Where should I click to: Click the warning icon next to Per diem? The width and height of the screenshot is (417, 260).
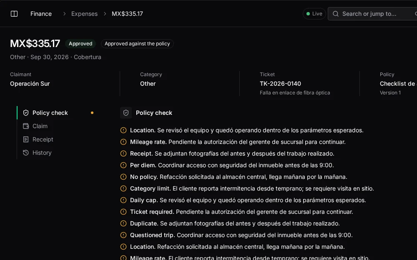[x=123, y=165]
